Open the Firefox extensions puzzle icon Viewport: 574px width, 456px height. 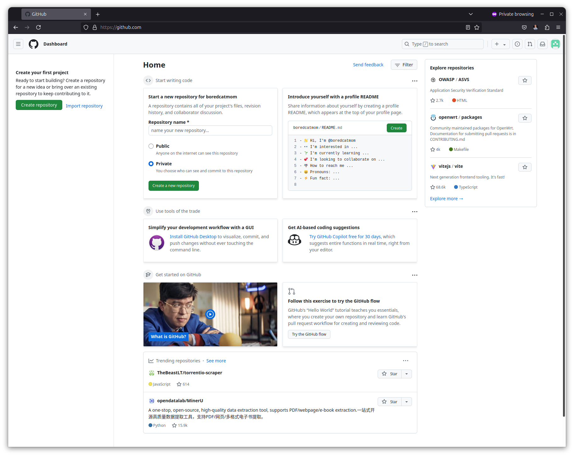click(x=547, y=27)
